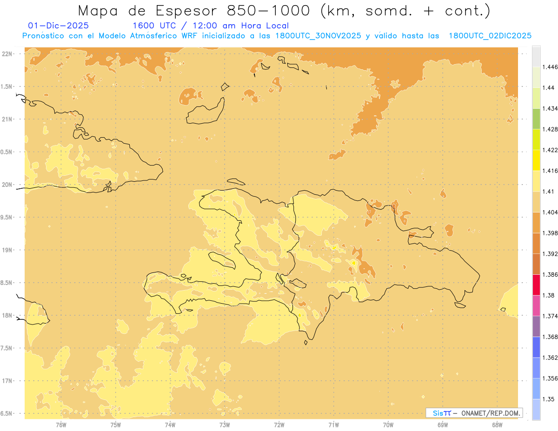Click the colorbar value '1.38'
This screenshot has height=431, width=558.
click(549, 295)
